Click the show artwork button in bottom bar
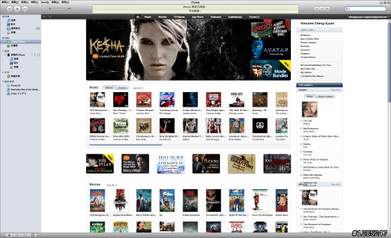Image resolution: width=391 pixels, height=238 pixels. [33, 235]
